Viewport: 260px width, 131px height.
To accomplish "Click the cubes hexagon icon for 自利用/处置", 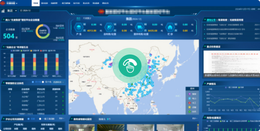I will [109, 27].
